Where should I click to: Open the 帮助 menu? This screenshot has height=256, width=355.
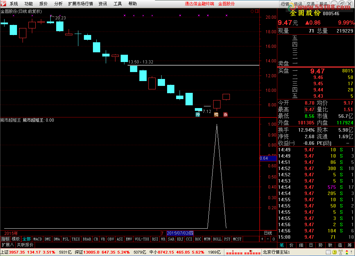click(133, 3)
